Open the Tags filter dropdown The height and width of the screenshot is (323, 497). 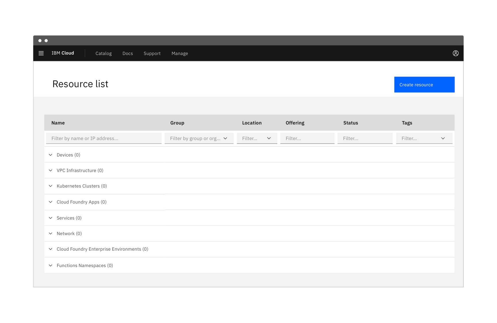click(443, 138)
